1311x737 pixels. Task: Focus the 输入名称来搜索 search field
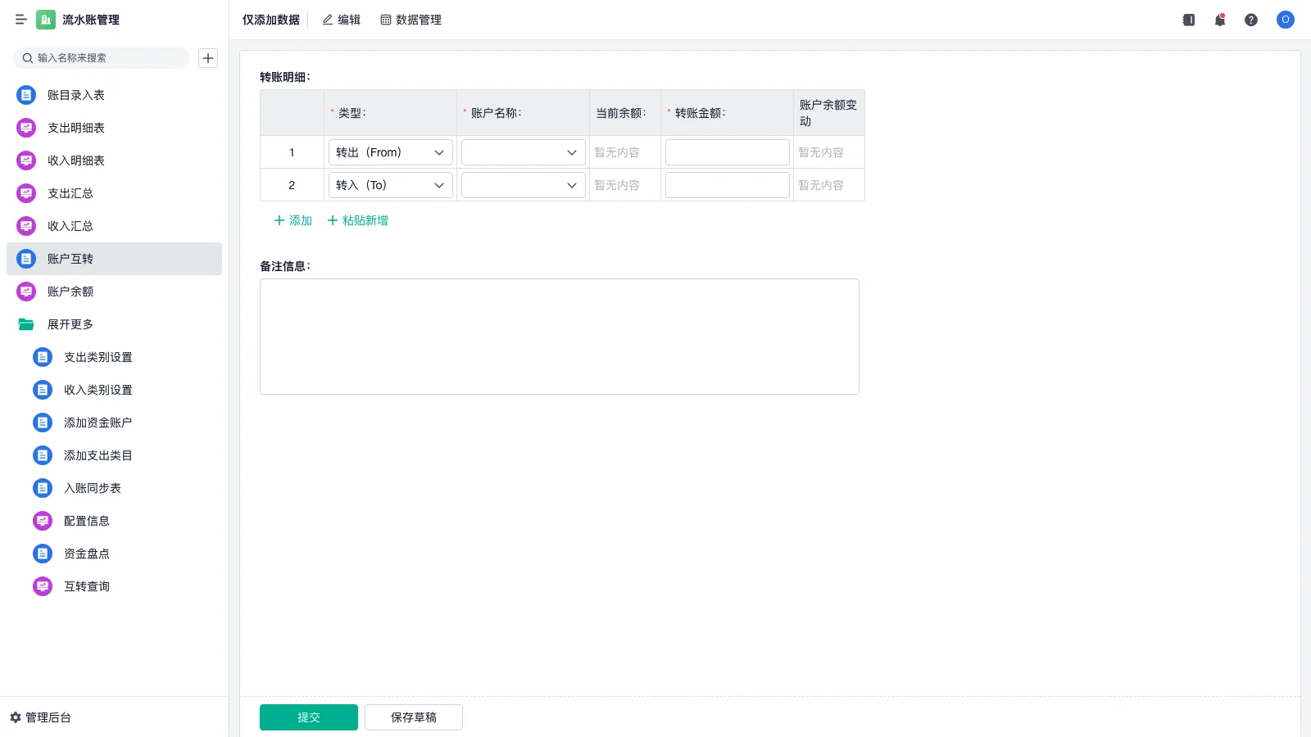(x=102, y=58)
